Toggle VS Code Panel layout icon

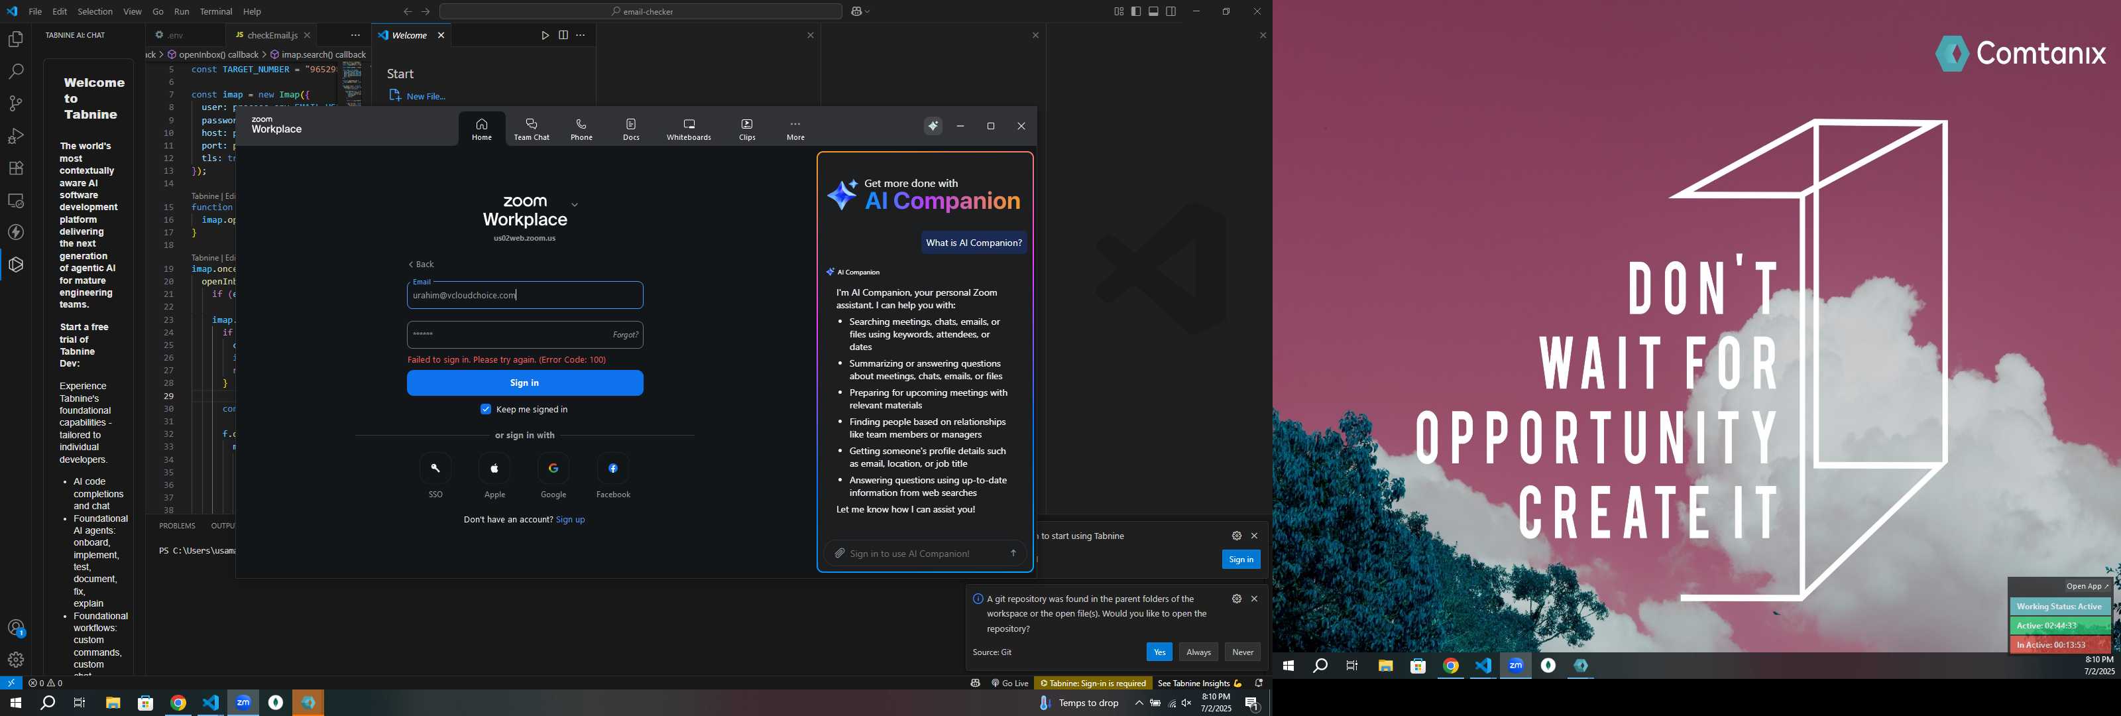pos(1153,11)
